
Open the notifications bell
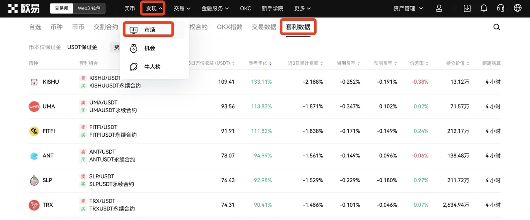484,8
